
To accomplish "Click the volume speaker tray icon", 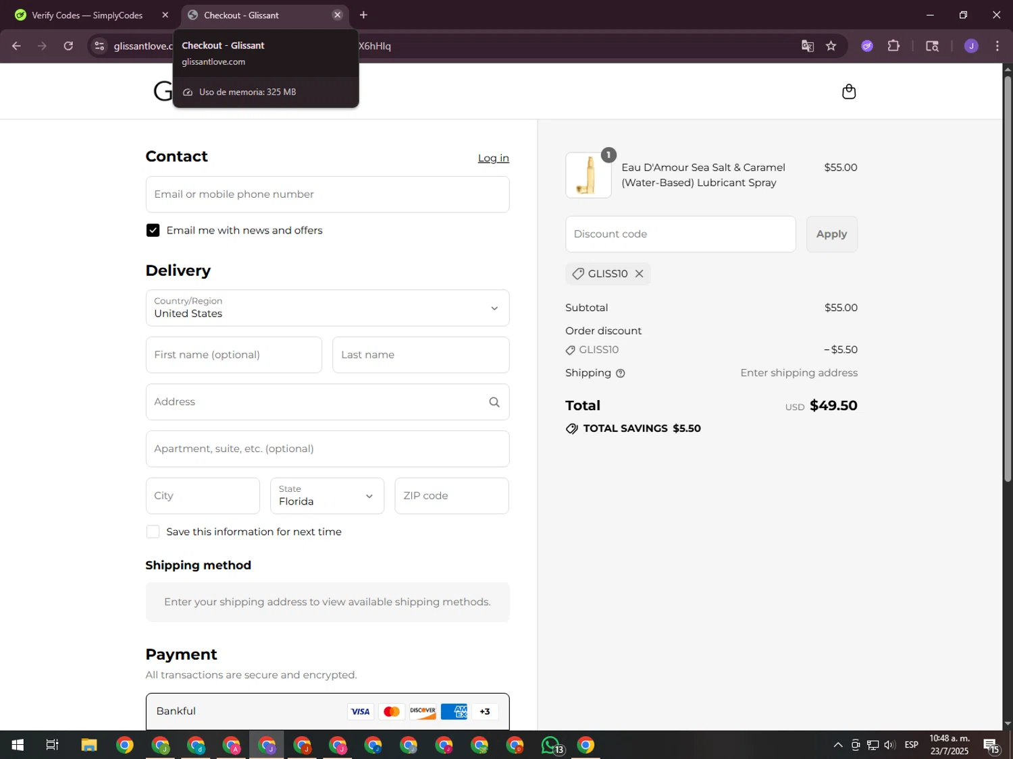I will coord(890,745).
